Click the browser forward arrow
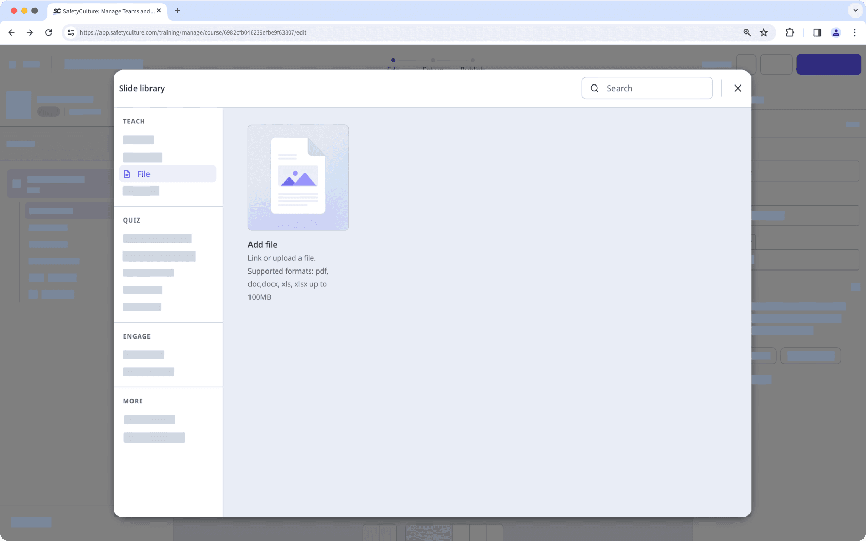The height and width of the screenshot is (541, 866). [x=30, y=32]
